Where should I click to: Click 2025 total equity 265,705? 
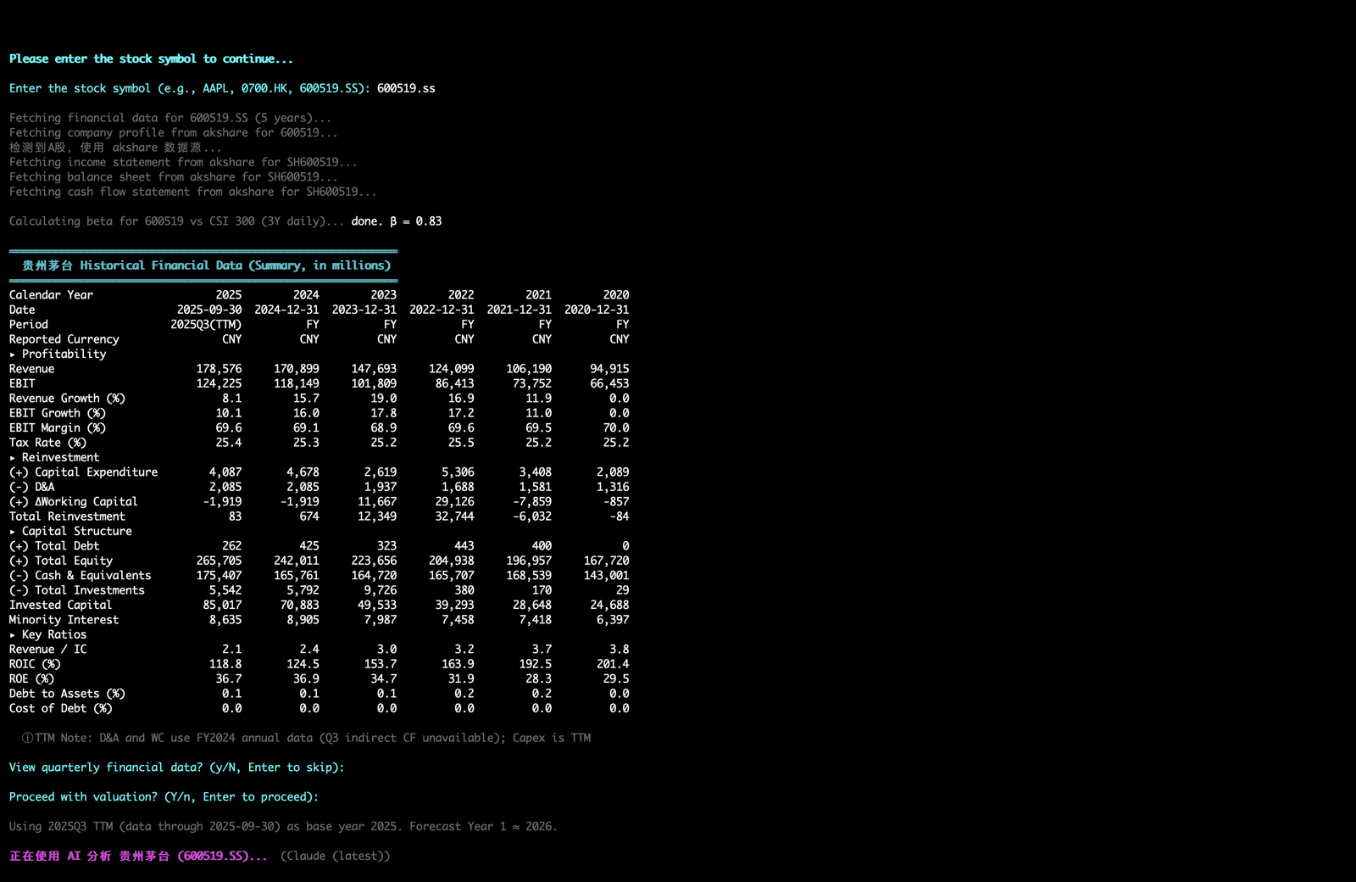(219, 561)
